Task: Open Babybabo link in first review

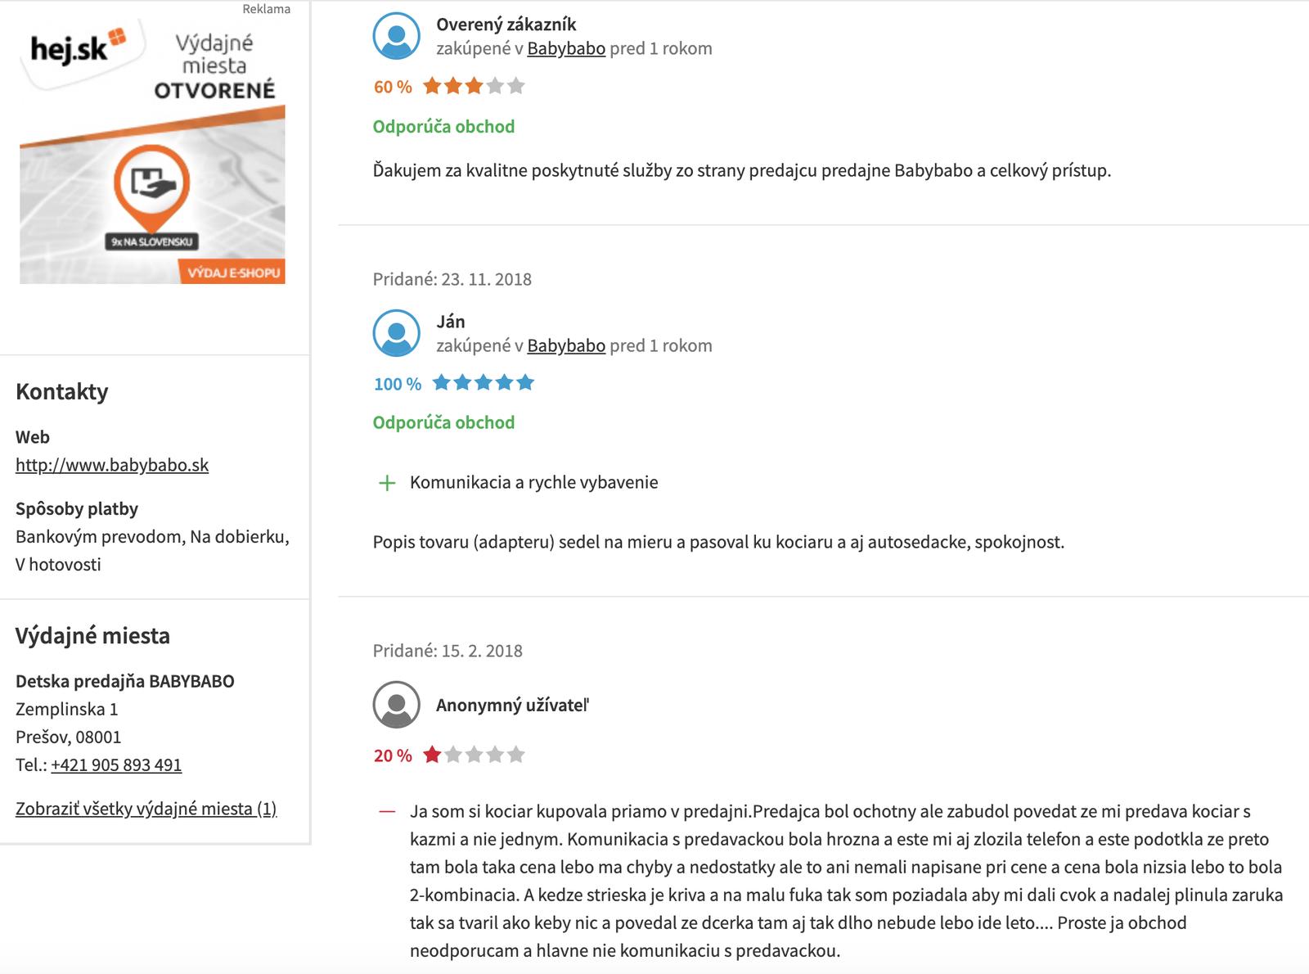Action: tap(566, 48)
